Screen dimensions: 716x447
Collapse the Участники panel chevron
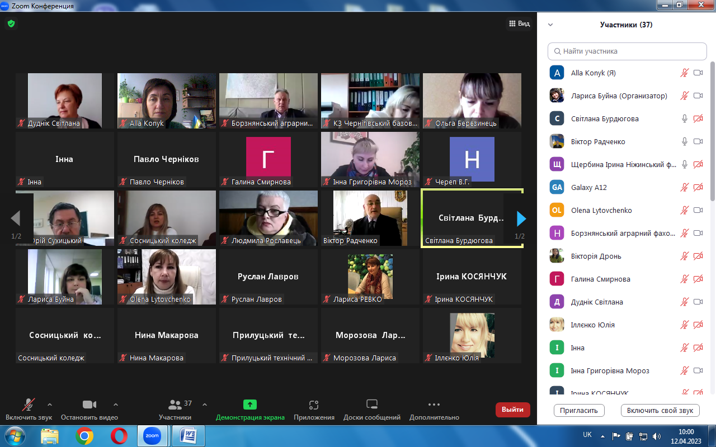[550, 25]
